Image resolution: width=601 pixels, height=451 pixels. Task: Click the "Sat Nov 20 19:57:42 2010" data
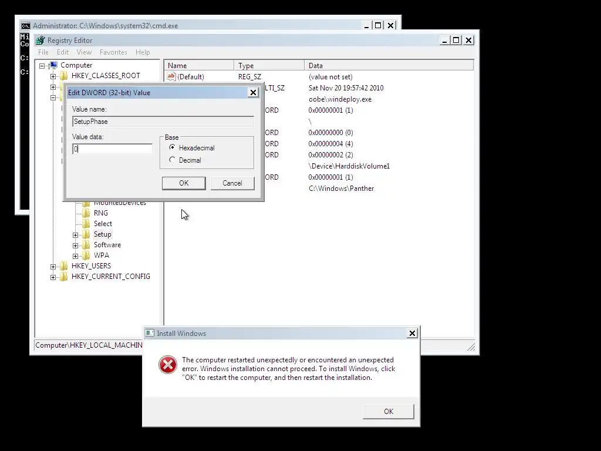pos(346,88)
